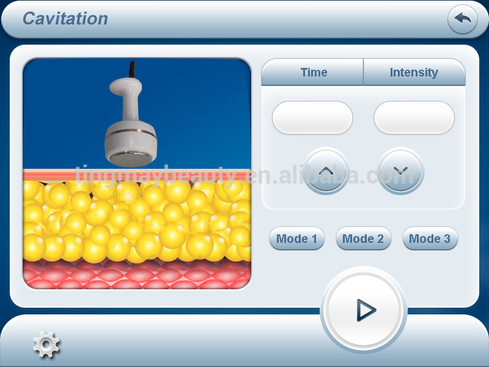This screenshot has width=489, height=367.
Task: Click the empty value field under Intensity
Action: pyautogui.click(x=414, y=117)
